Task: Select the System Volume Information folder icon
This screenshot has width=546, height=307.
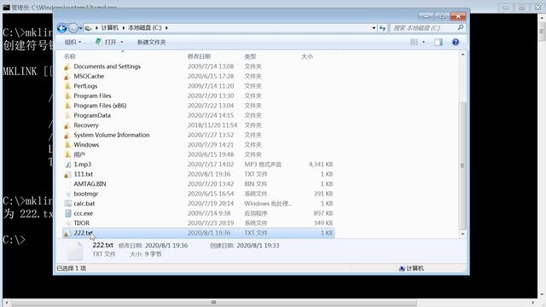Action: (x=67, y=135)
